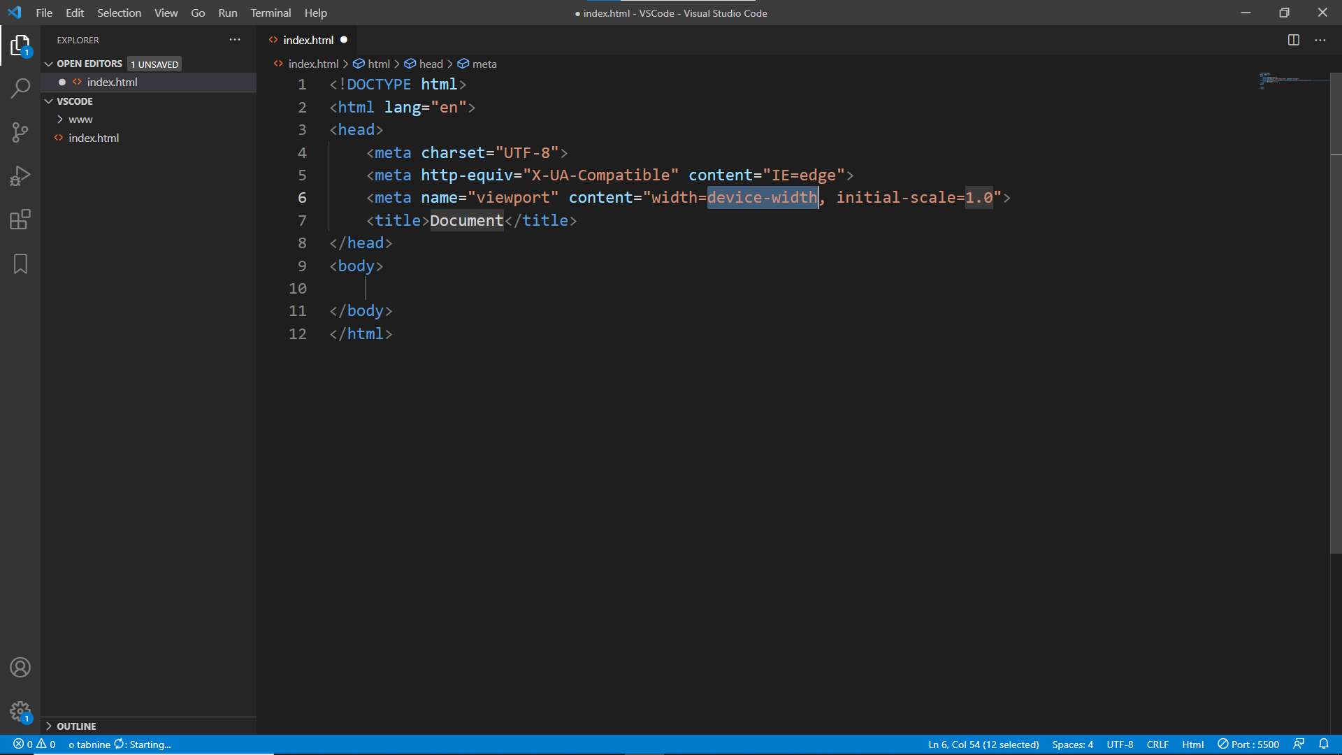The image size is (1342, 755).
Task: Open the Bookmarks view
Action: point(20,264)
